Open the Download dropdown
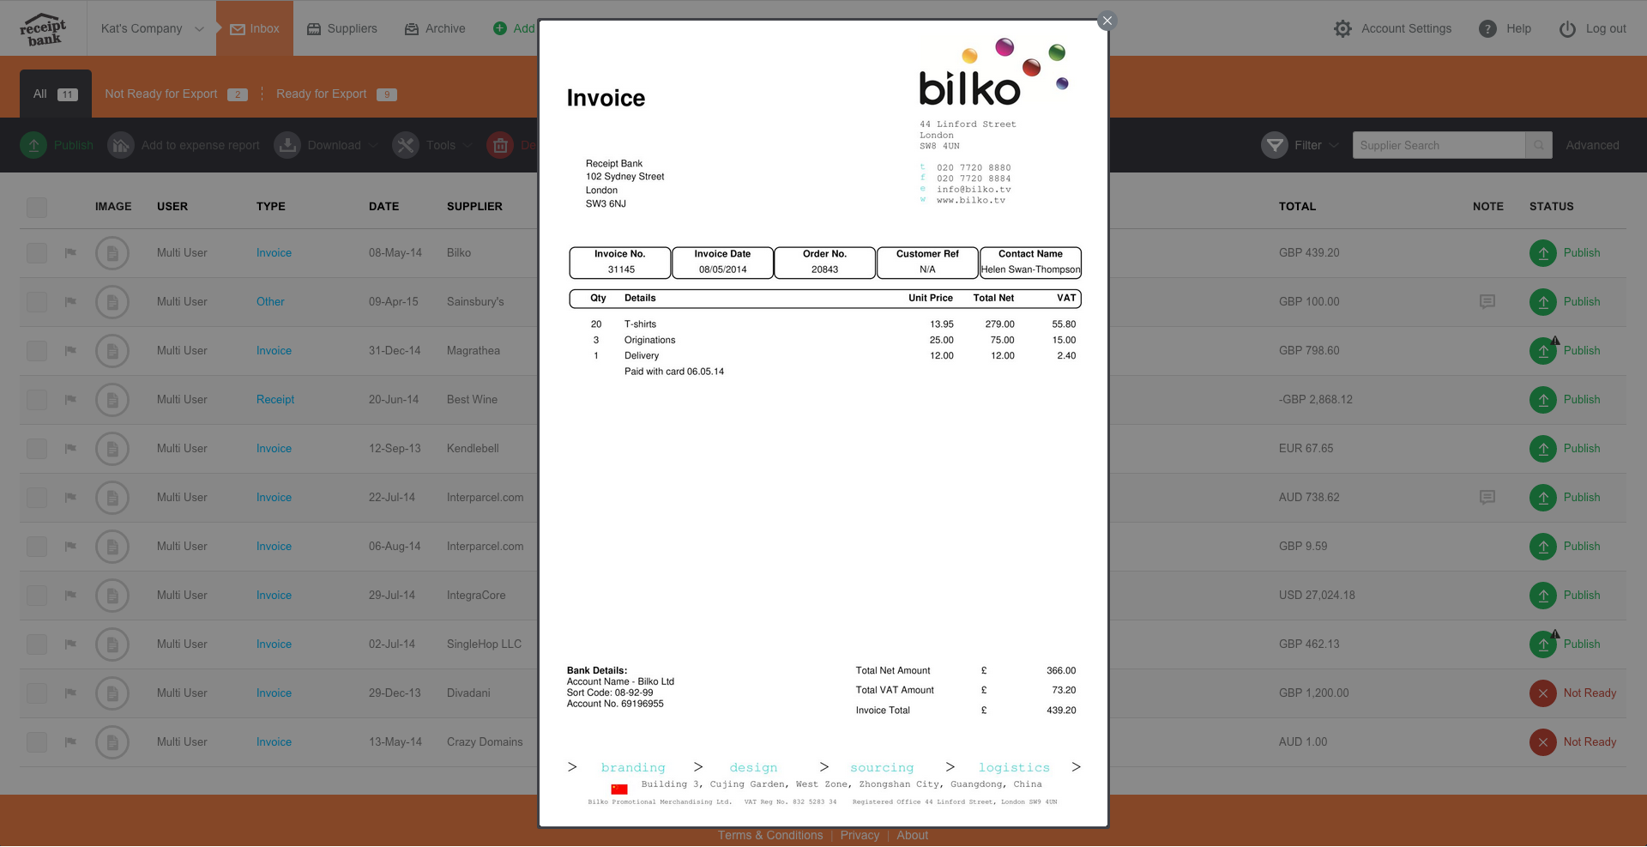Viewport: 1647px width, 847px height. coord(326,145)
